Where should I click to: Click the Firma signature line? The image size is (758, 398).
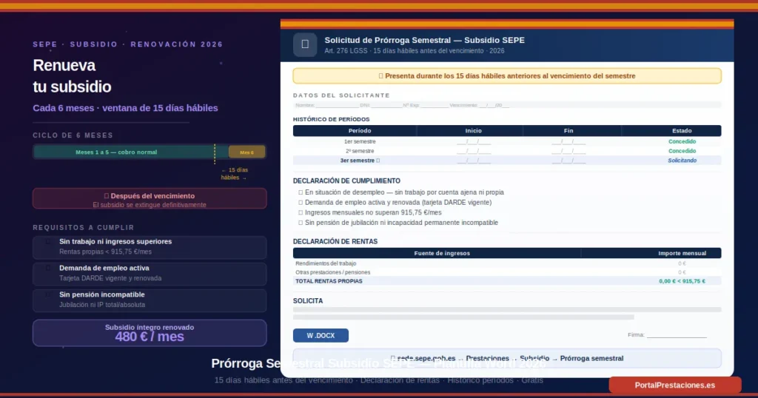coord(677,336)
